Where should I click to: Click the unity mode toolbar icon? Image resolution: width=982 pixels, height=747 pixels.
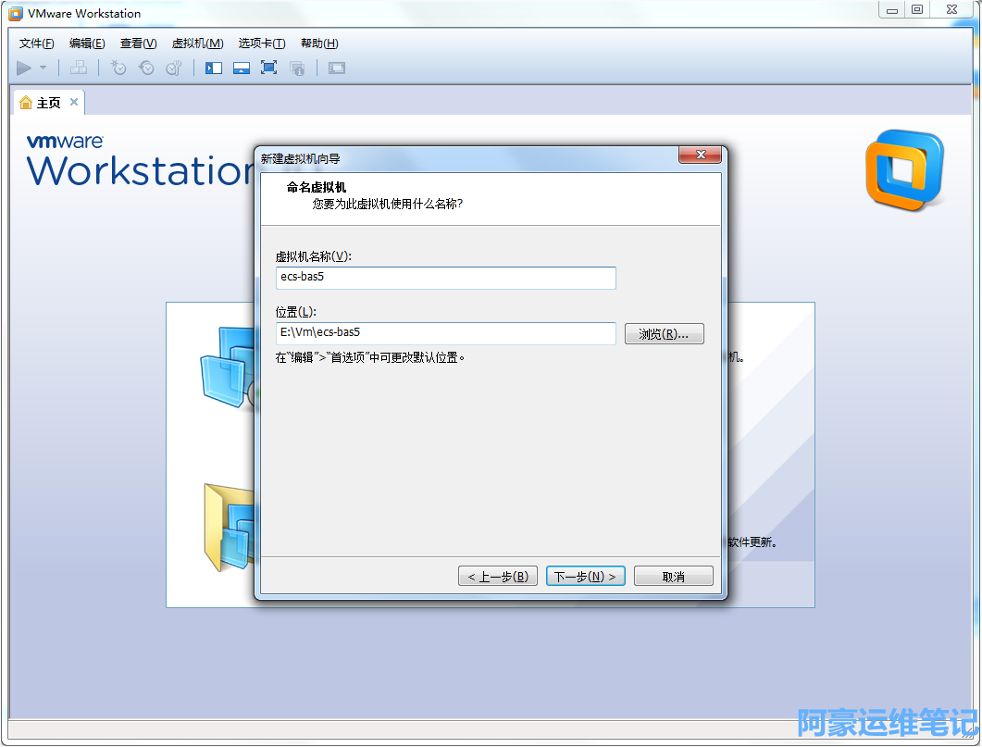coord(297,68)
